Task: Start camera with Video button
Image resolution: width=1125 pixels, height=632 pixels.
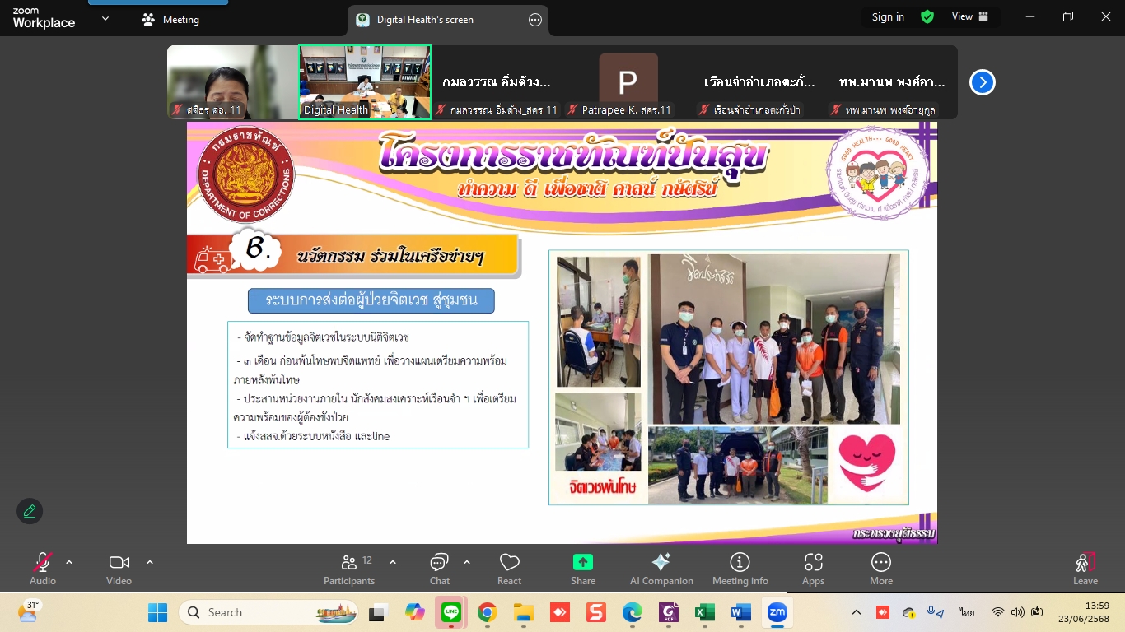Action: (119, 569)
